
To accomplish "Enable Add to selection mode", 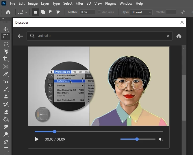I will click(43, 12).
